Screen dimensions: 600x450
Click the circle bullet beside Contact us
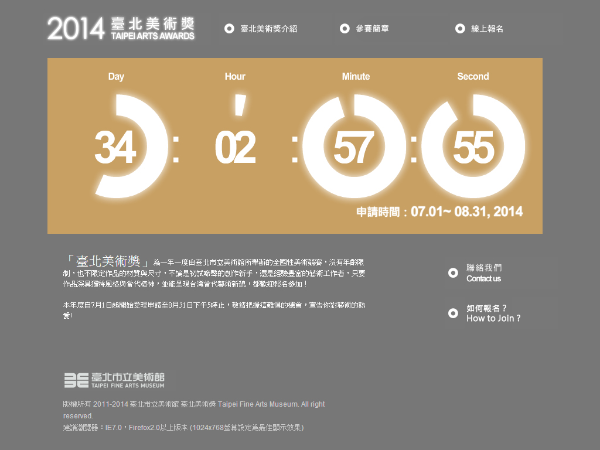point(453,273)
